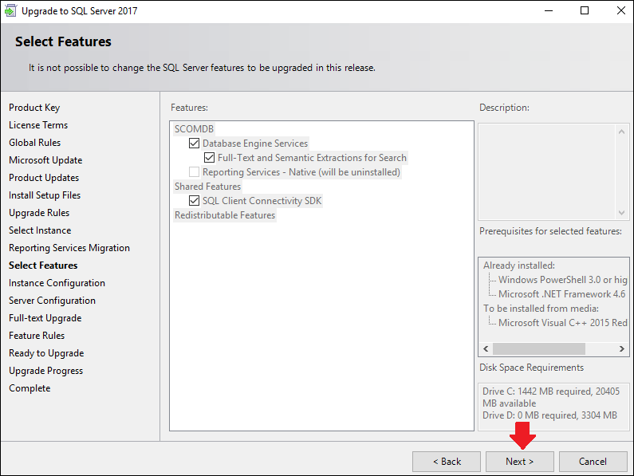Viewport: 634px width, 476px height.
Task: Select the Redistributable Features group
Action: pyautogui.click(x=225, y=215)
